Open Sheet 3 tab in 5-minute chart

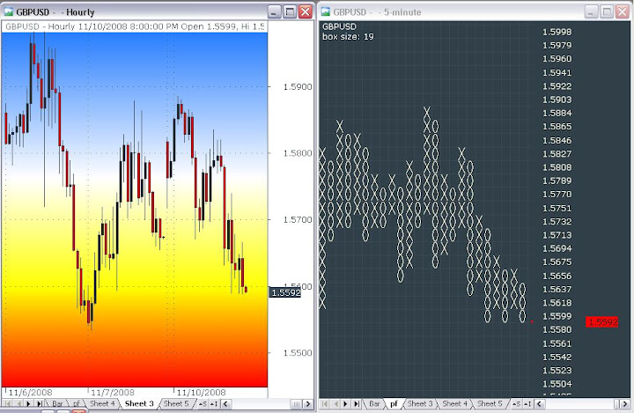(420, 403)
